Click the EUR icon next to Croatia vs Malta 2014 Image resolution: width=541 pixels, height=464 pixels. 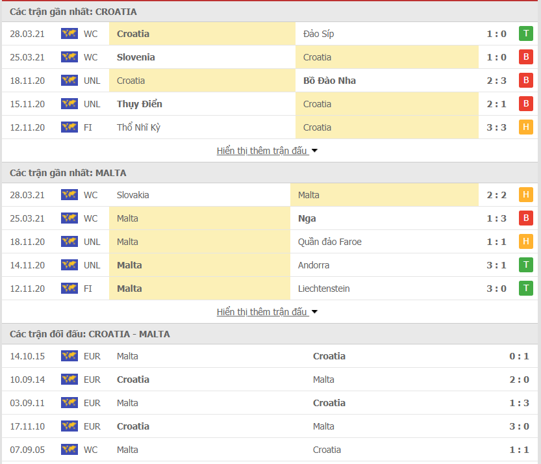[69, 380]
